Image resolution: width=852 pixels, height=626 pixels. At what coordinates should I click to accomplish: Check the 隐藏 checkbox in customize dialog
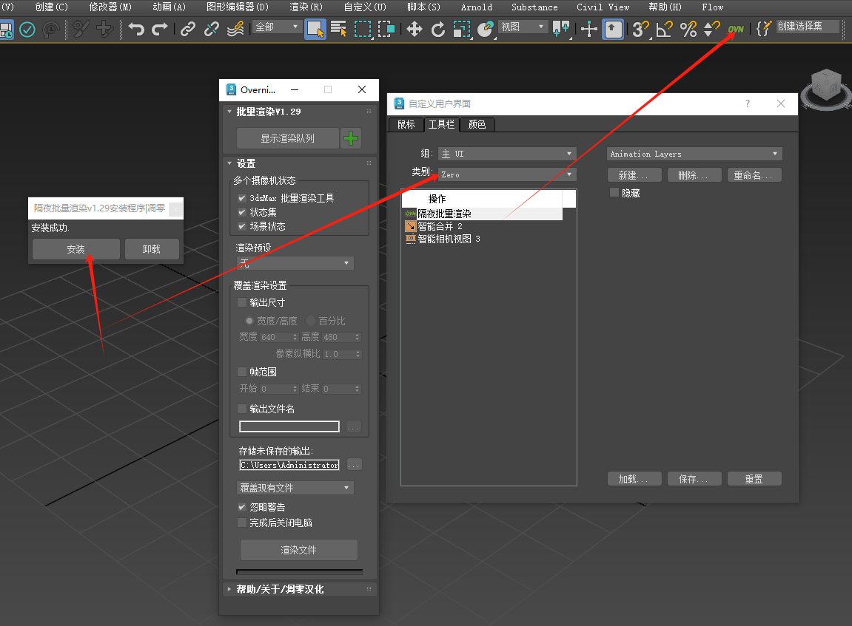614,193
